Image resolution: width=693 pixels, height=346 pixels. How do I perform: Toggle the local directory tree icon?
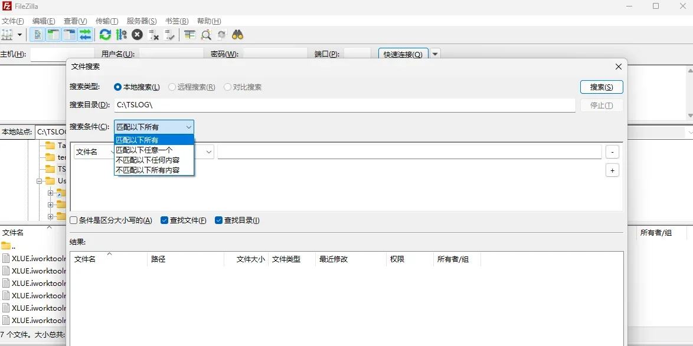(x=54, y=34)
